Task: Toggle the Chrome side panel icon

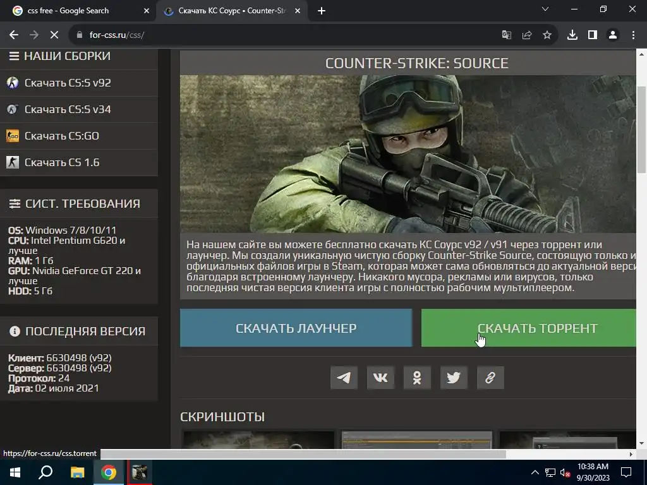Action: (593, 35)
